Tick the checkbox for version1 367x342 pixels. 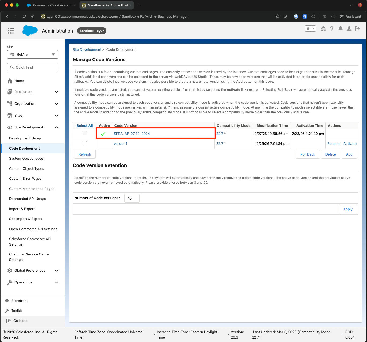coord(85,143)
